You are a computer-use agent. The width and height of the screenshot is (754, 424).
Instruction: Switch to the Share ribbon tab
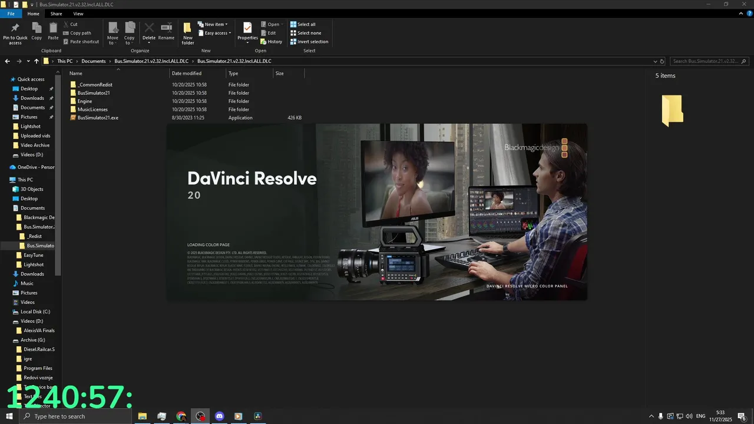click(x=56, y=14)
